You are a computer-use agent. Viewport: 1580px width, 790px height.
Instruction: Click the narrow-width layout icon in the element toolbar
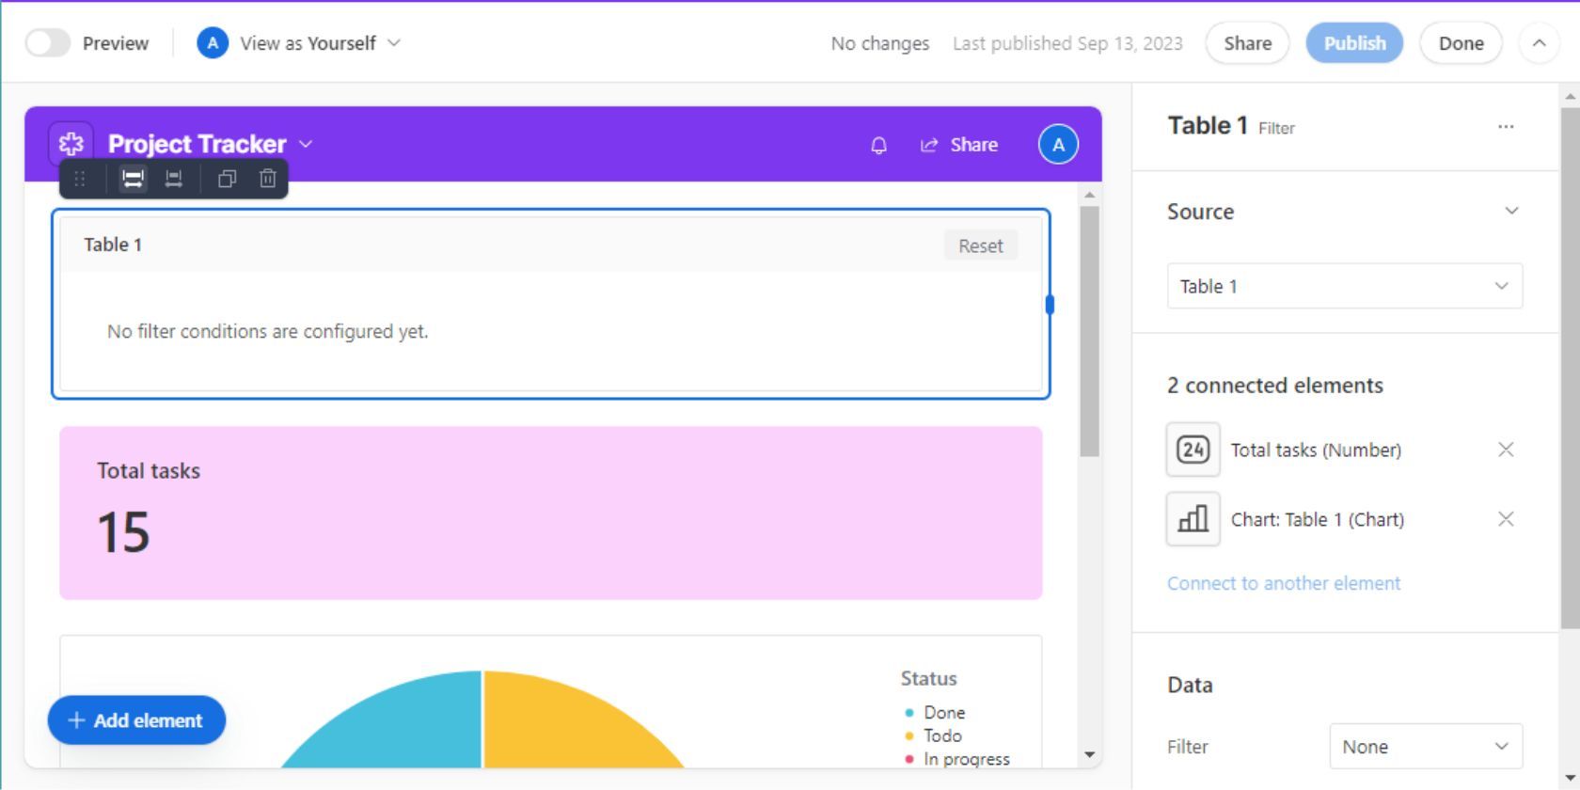pyautogui.click(x=174, y=179)
